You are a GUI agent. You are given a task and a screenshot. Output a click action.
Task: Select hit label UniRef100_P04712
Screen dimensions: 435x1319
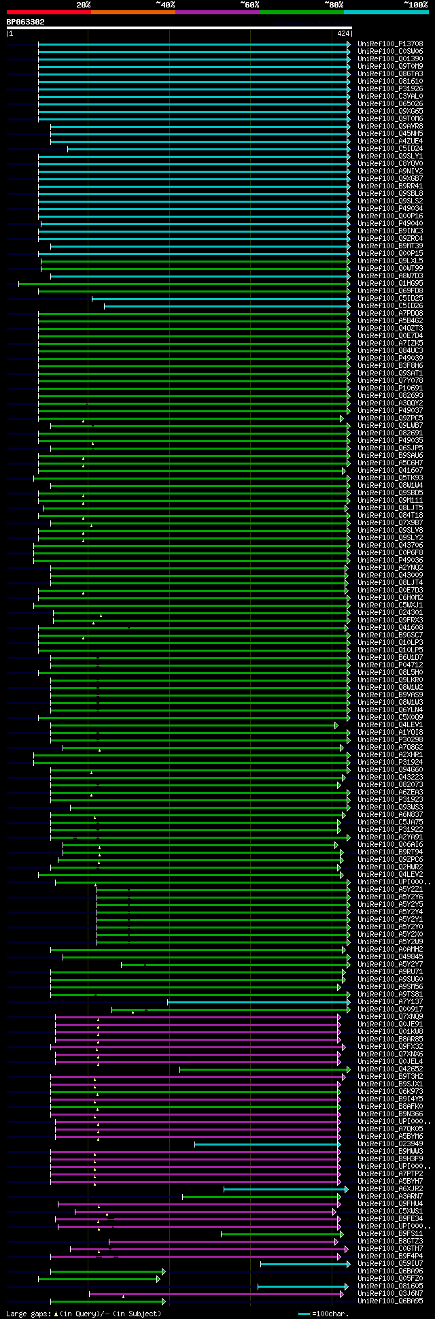point(390,665)
